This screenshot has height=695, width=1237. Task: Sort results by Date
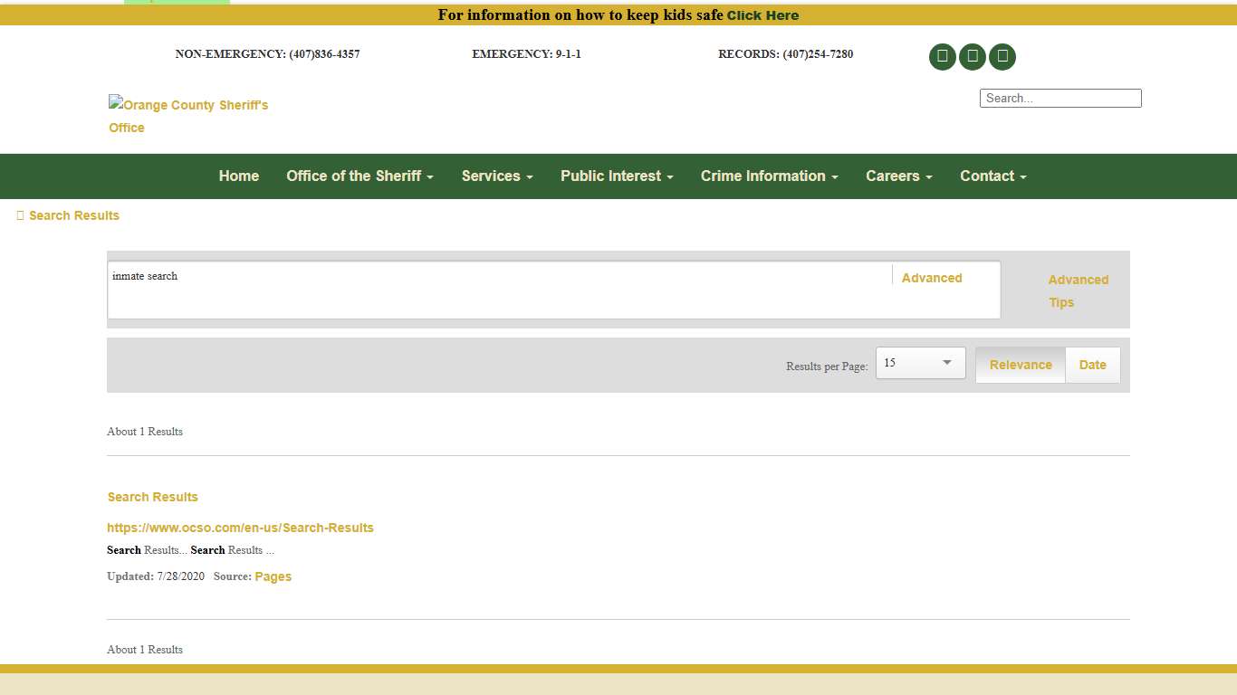[1092, 366]
